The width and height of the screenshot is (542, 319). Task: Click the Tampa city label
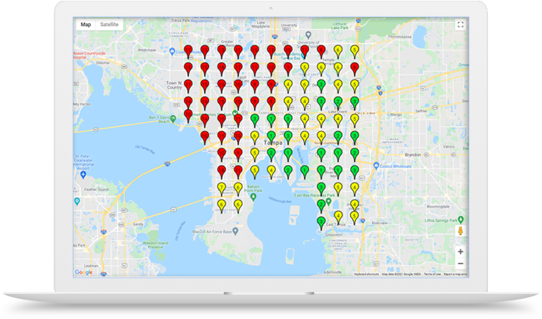(x=273, y=143)
